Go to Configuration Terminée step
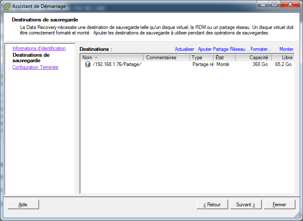 [x=35, y=67]
